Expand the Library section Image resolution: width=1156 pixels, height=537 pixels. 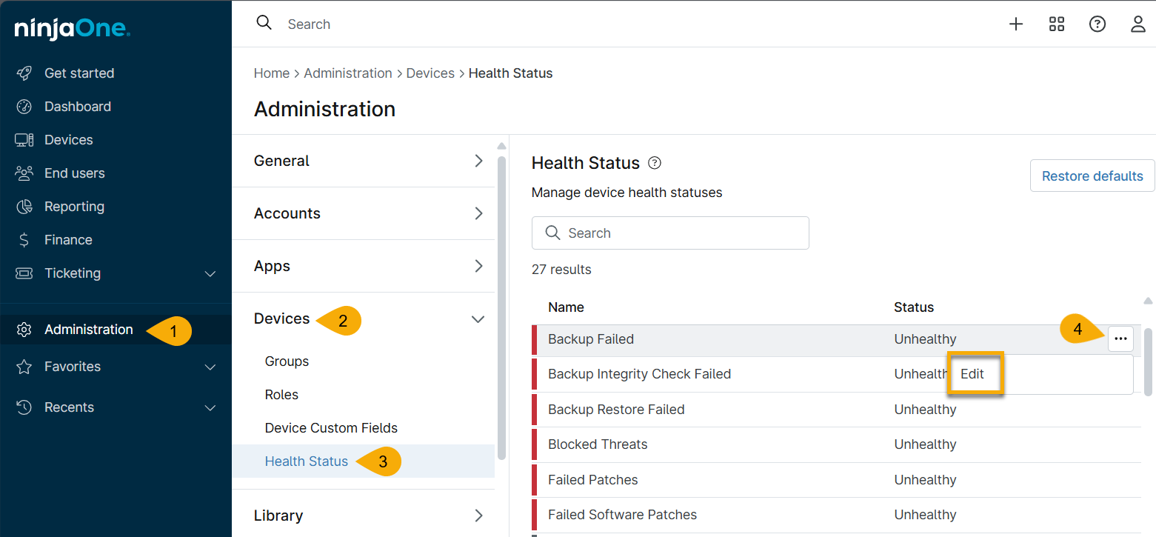pyautogui.click(x=478, y=516)
